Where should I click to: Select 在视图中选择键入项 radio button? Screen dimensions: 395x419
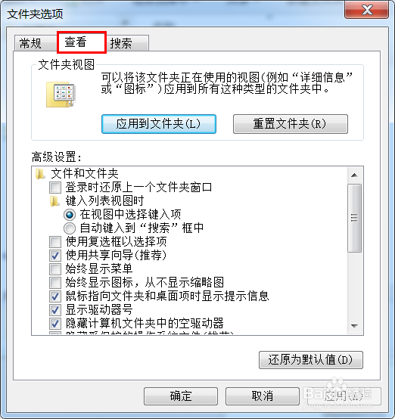tap(70, 215)
